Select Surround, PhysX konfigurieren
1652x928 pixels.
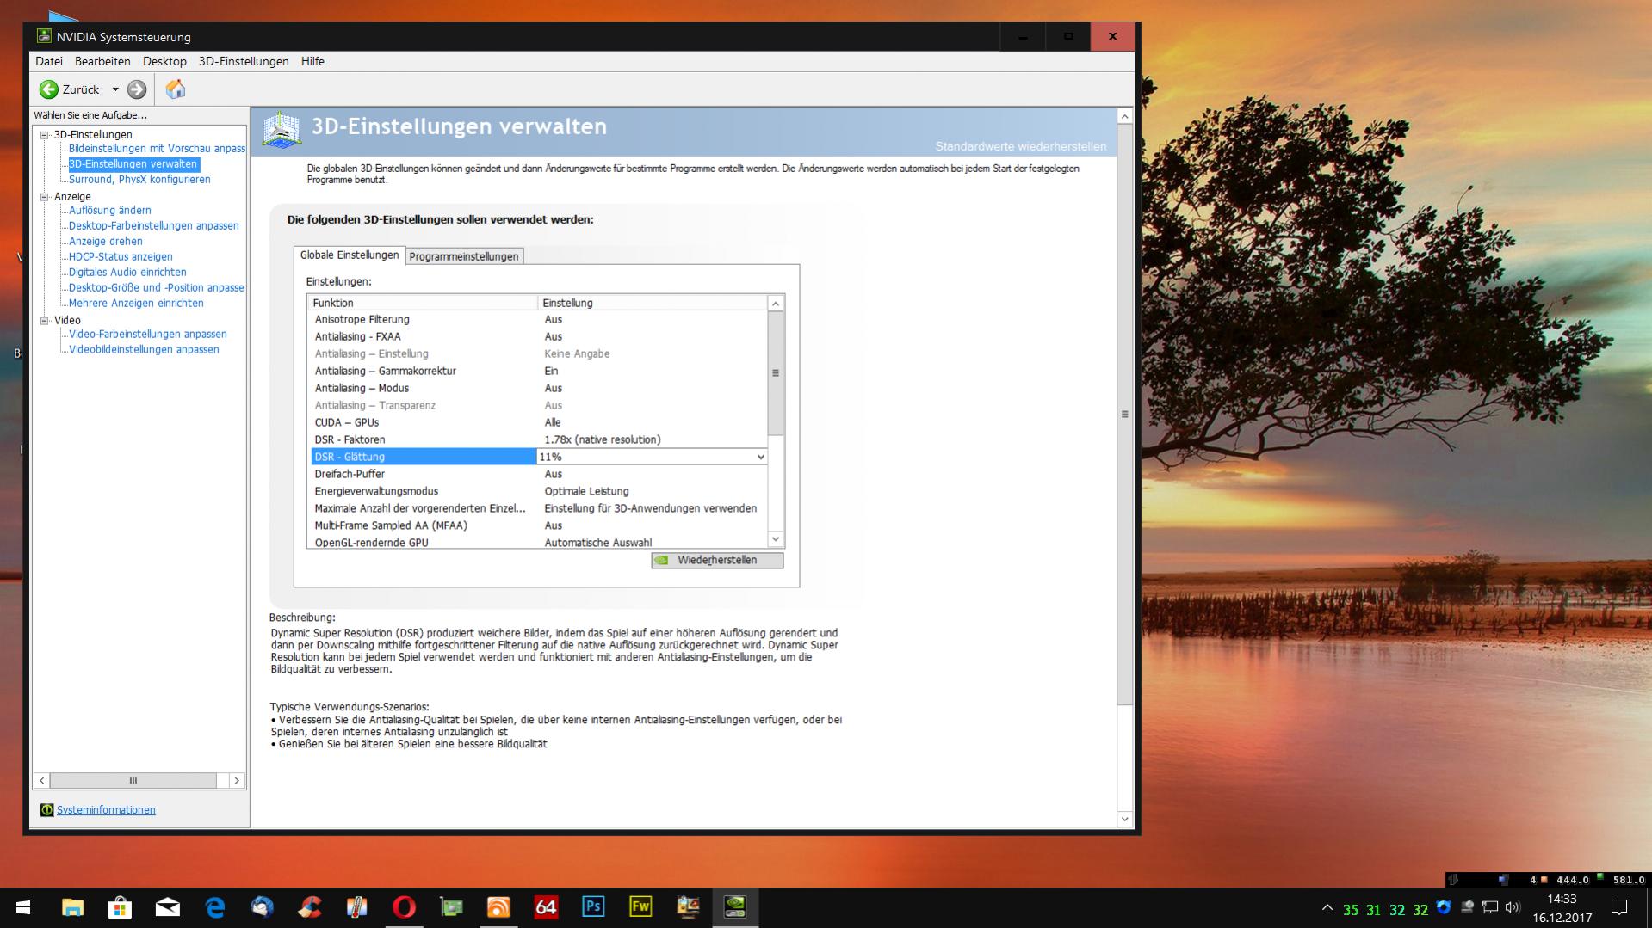(x=139, y=180)
